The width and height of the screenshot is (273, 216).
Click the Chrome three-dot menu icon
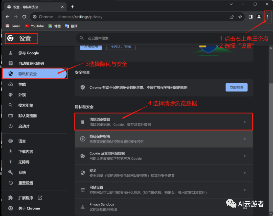267,17
